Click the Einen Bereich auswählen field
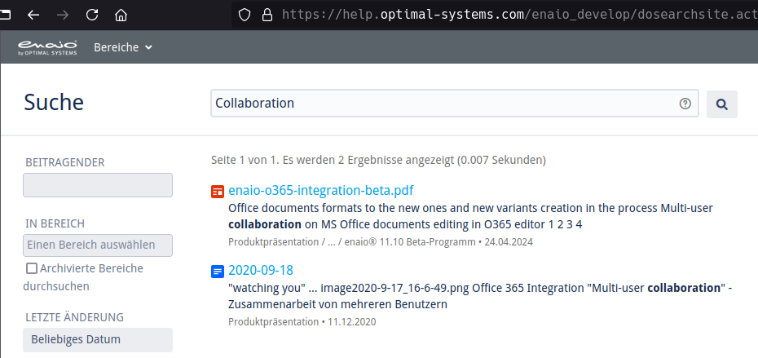Screen dimensions: 758x358 (98, 245)
